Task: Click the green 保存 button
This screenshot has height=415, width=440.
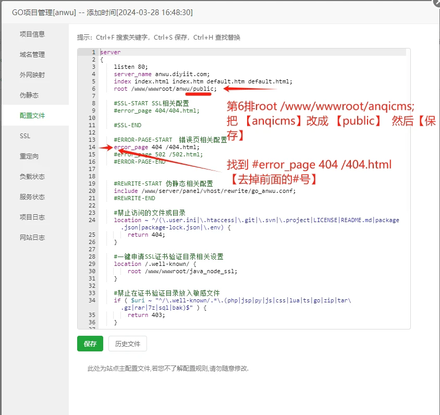Action: click(x=90, y=344)
